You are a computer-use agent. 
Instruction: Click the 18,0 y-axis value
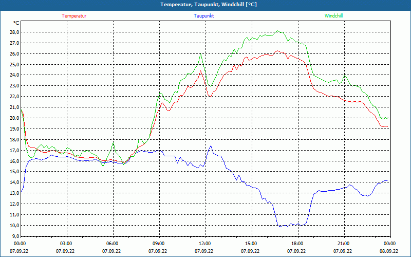14,140
